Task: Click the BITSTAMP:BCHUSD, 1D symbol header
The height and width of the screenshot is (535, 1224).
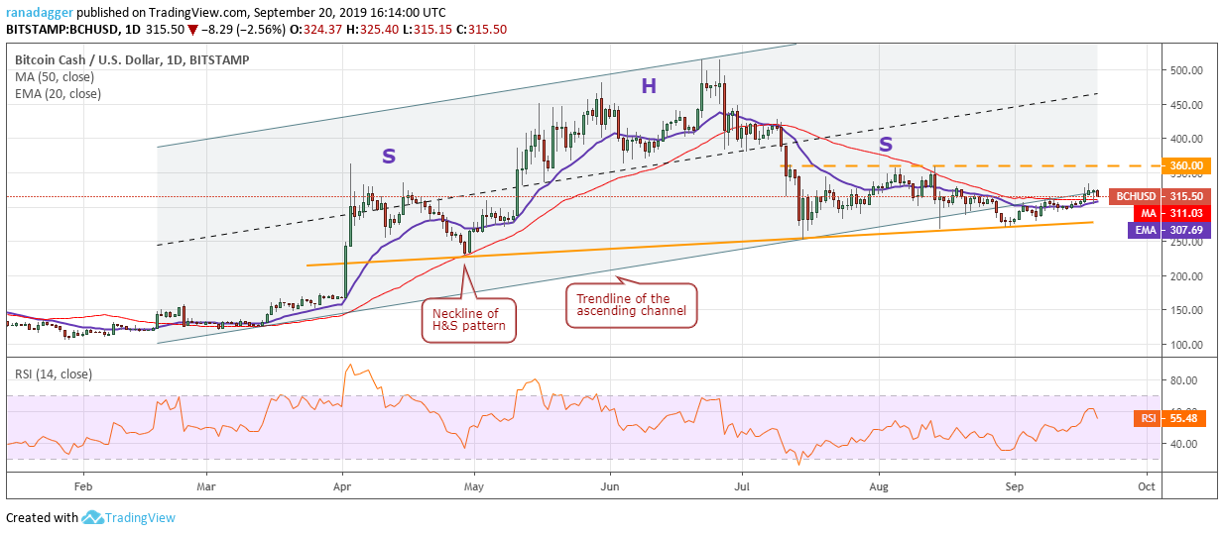Action: pyautogui.click(x=72, y=31)
